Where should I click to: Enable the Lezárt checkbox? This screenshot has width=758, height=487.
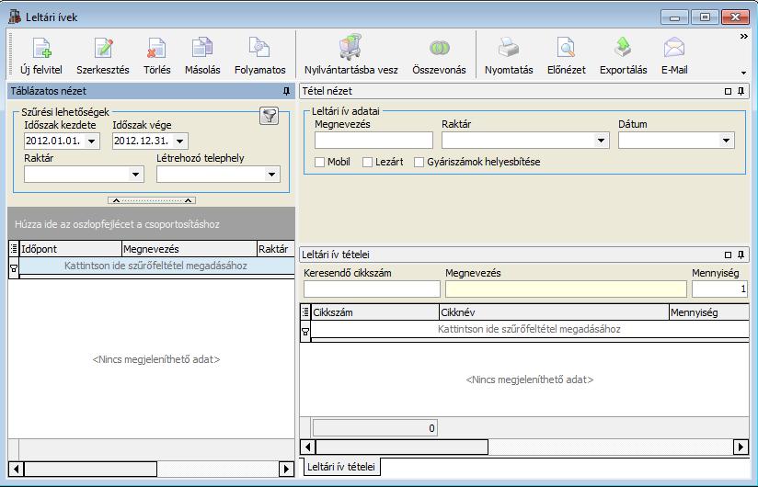pos(367,162)
